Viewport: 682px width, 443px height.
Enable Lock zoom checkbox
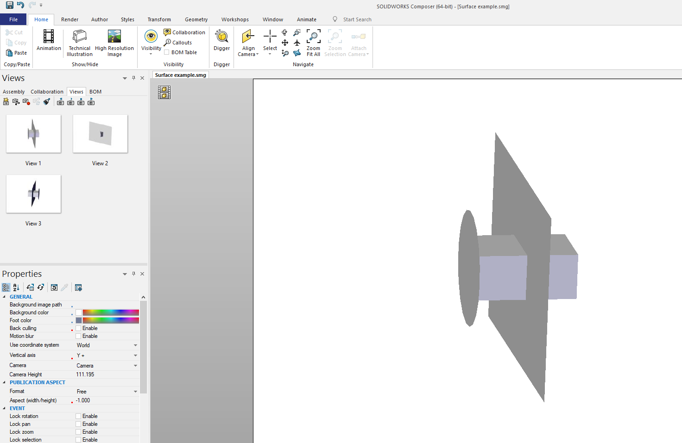pos(78,432)
